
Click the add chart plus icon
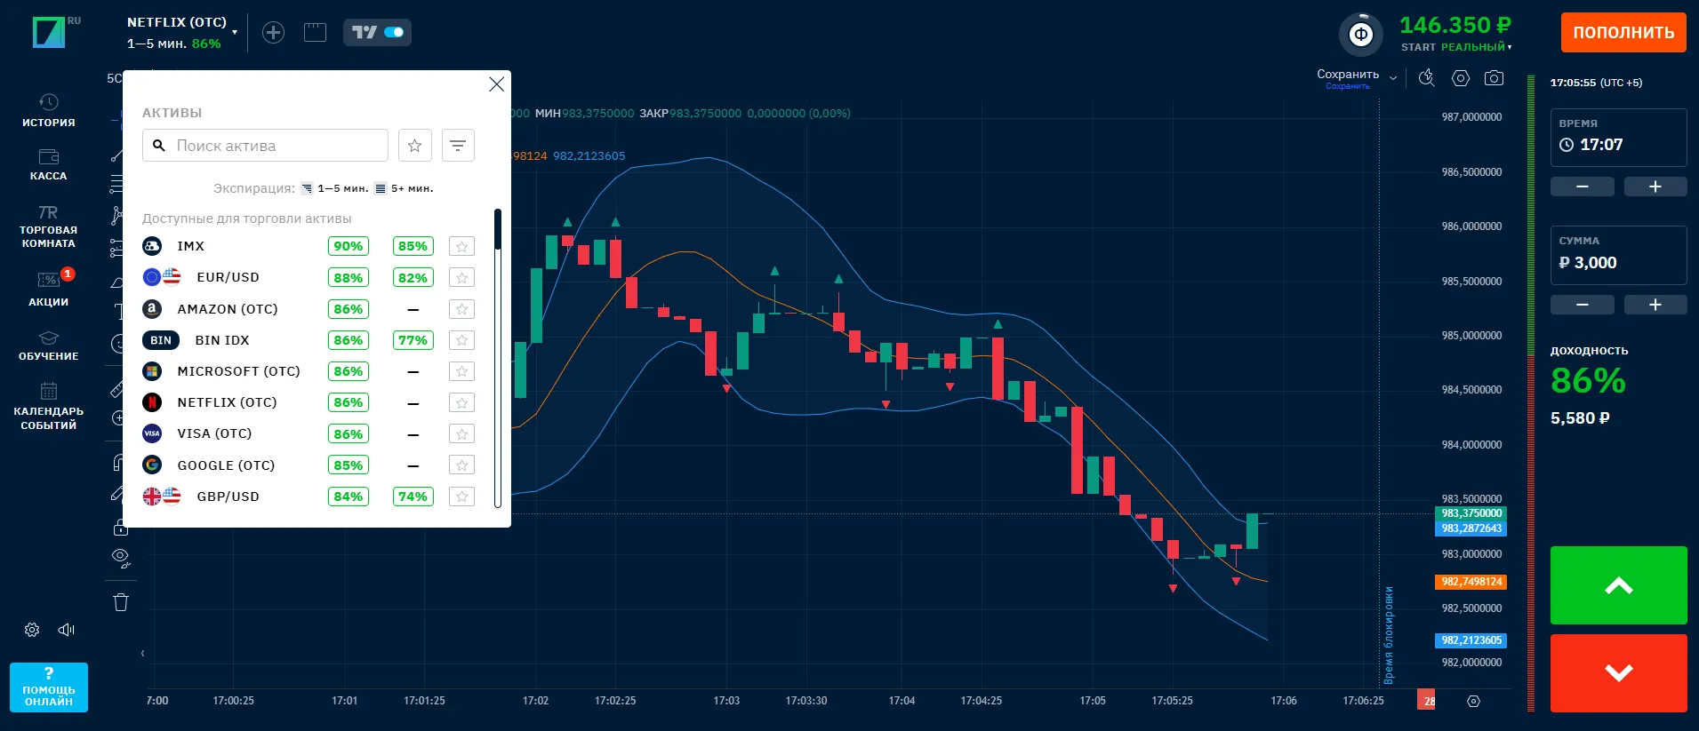pos(273,33)
